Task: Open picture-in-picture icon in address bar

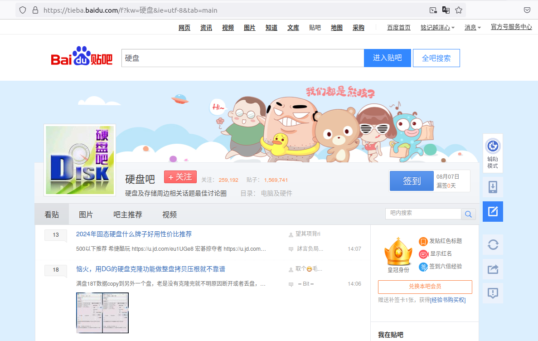Action: pos(433,10)
